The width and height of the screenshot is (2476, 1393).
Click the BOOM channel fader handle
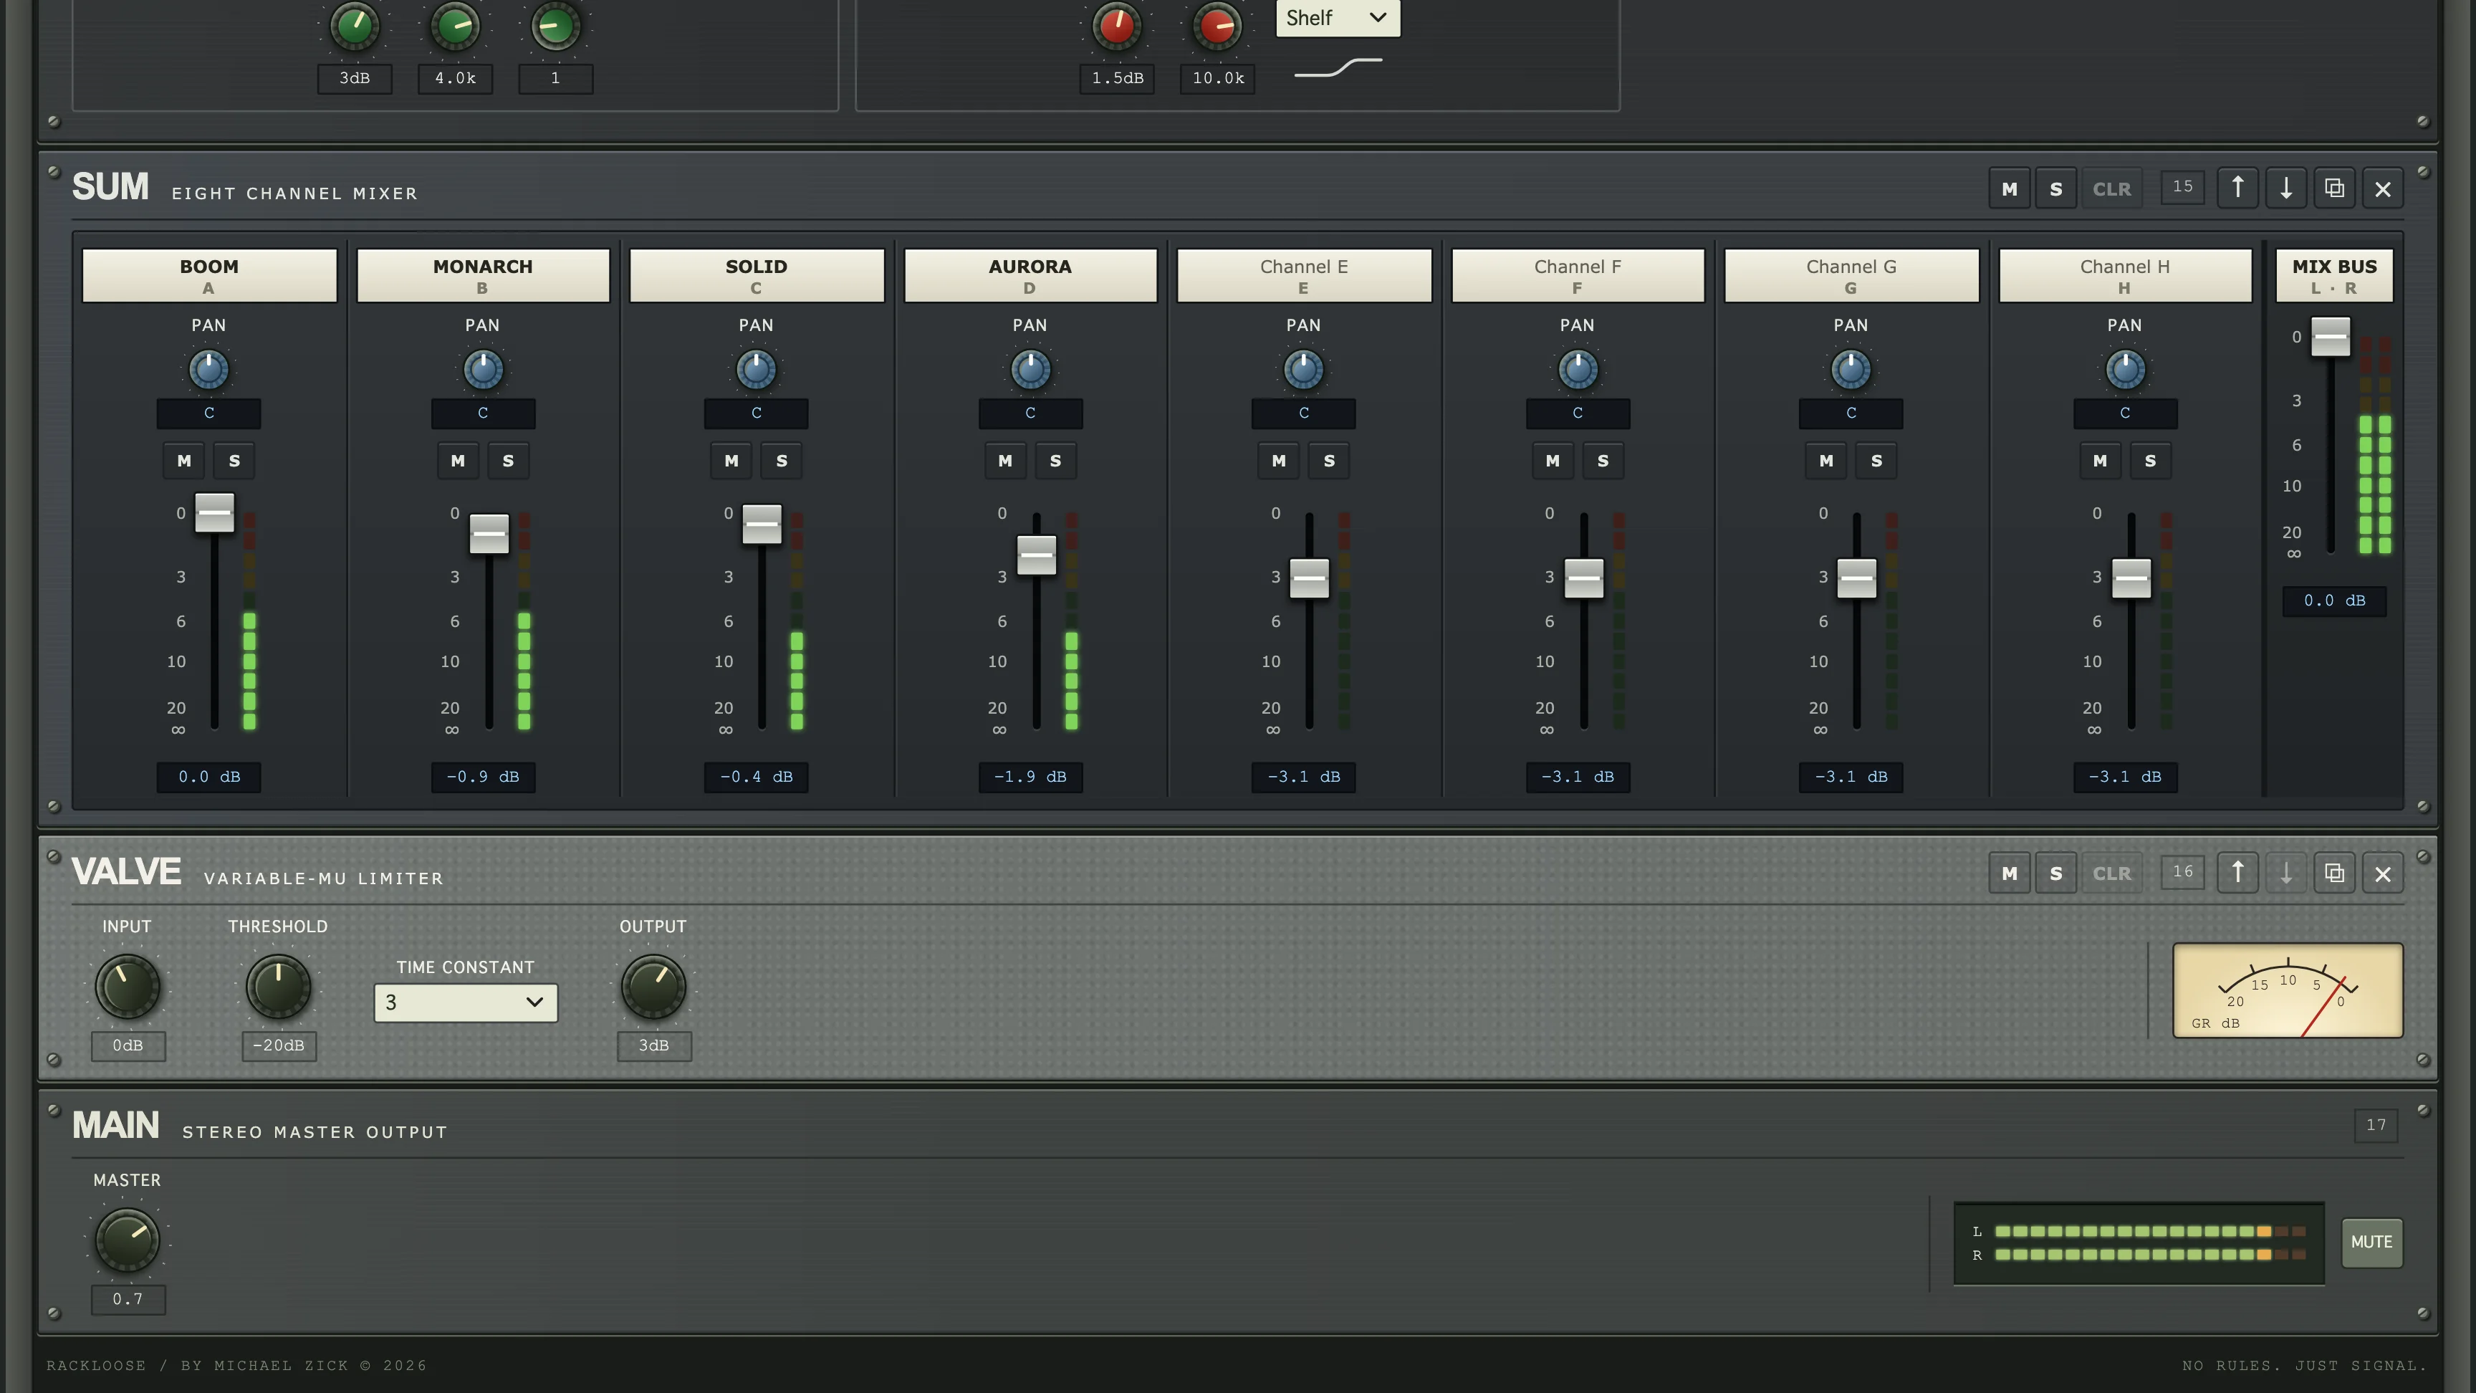(214, 512)
